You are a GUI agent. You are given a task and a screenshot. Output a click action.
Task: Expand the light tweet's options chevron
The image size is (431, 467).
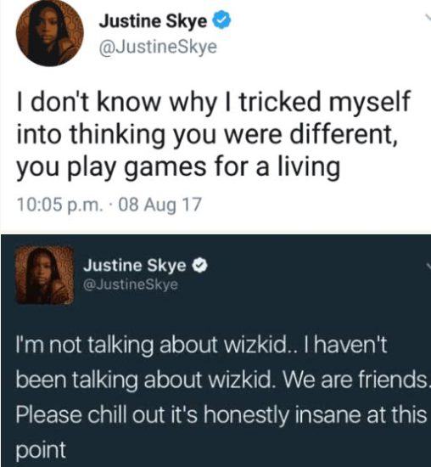[428, 18]
